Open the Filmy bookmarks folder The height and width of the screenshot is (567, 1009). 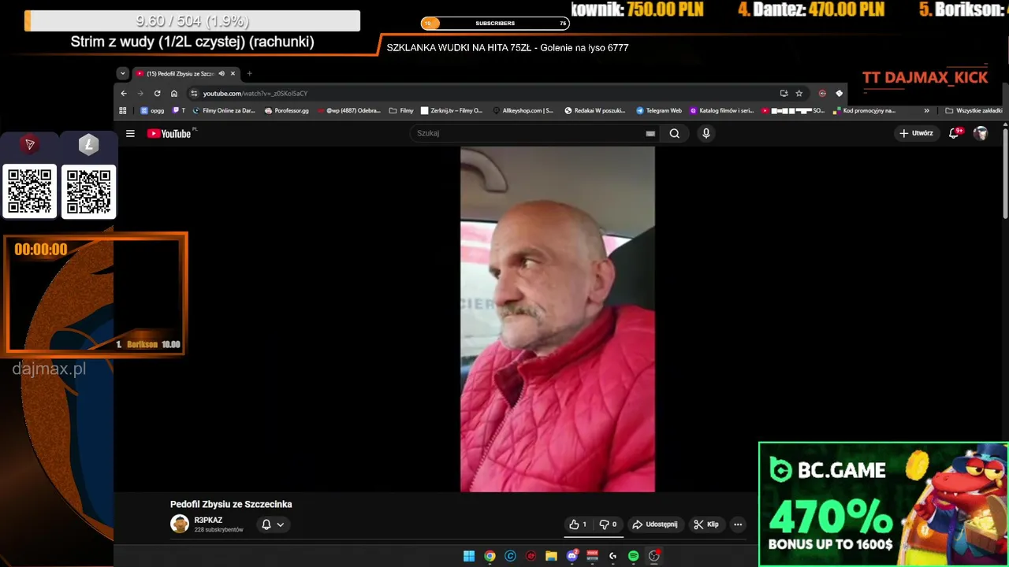click(x=401, y=111)
